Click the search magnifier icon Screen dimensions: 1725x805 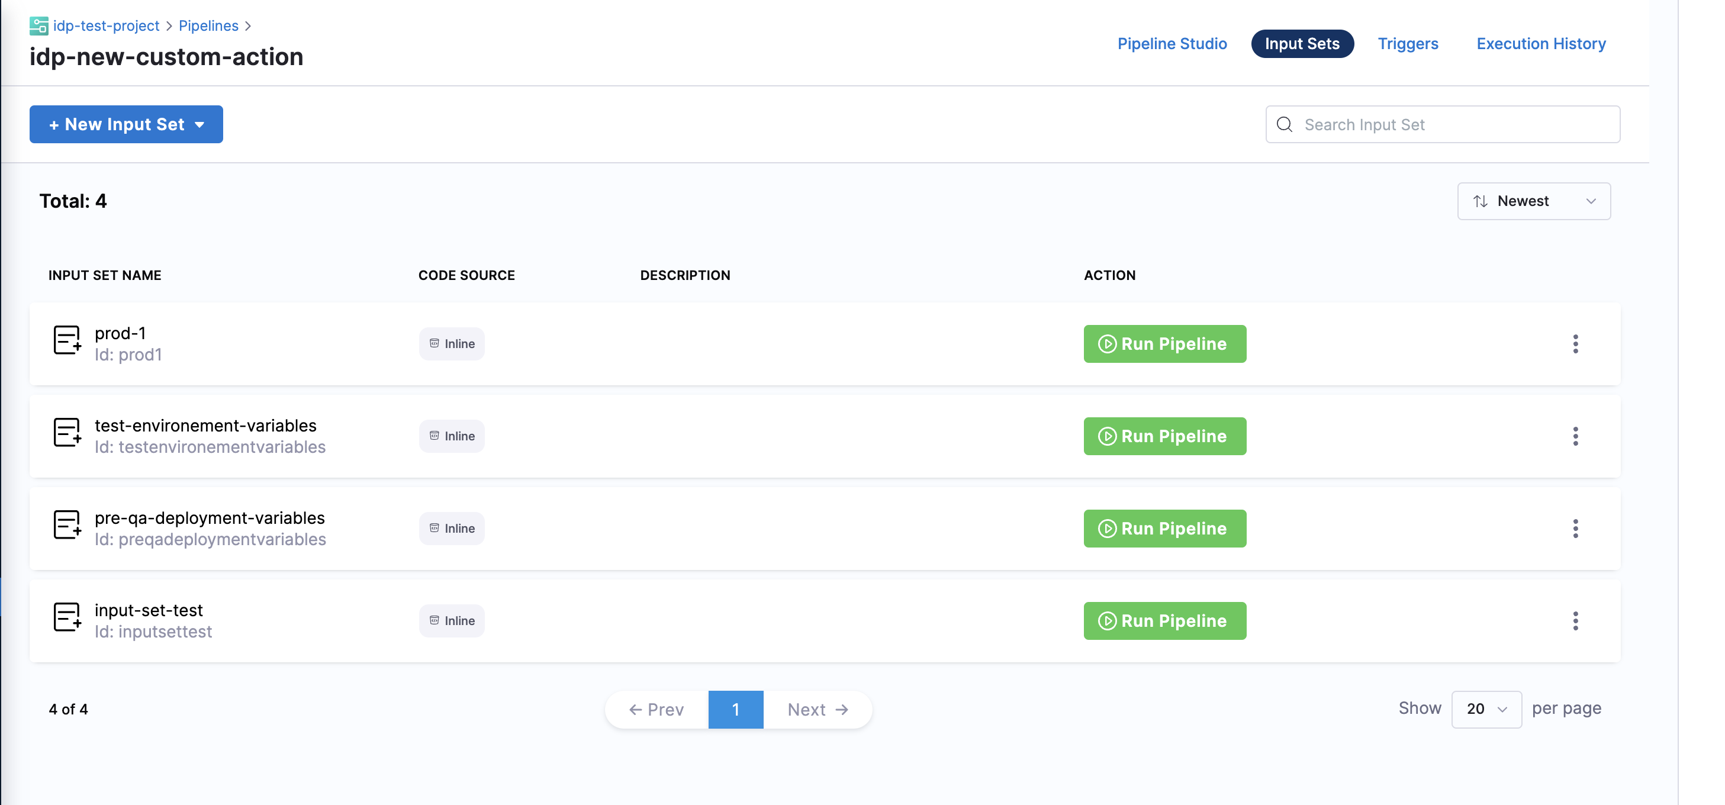pyautogui.click(x=1284, y=124)
